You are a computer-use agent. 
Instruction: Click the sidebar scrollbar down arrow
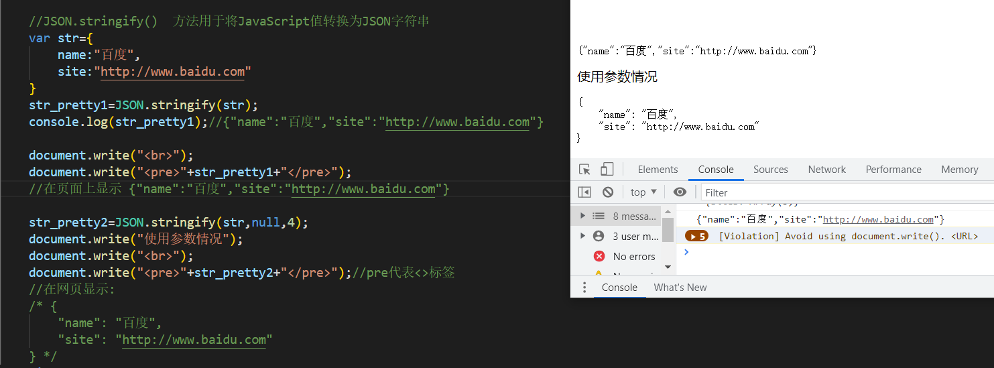point(668,267)
